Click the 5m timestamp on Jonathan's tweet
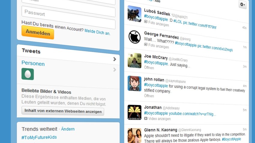Screen dimensions: 255x143 [245, 110]
